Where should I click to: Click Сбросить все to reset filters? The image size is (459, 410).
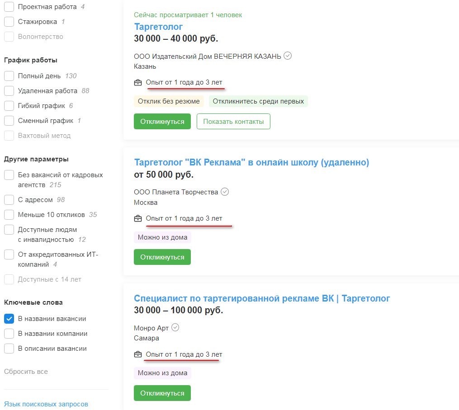(26, 372)
